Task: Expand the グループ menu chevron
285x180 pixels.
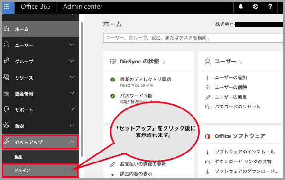Action: tap(72, 61)
